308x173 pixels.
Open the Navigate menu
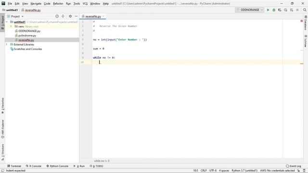(36, 3)
